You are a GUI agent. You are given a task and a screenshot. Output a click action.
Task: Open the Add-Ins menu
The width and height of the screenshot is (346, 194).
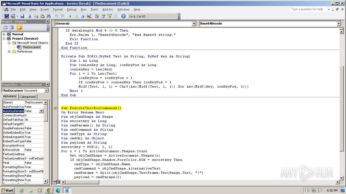(x=108, y=9)
